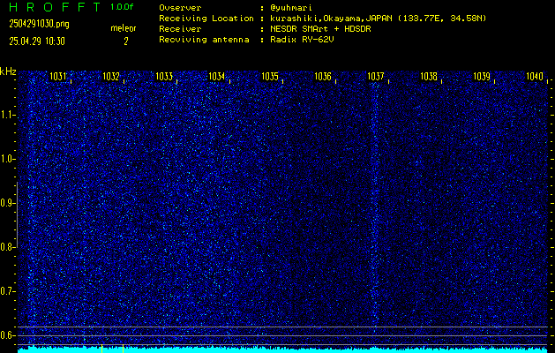The image size is (555, 353).
Task: Select the NESDR SMArt + HDSDR text
Action: (x=320, y=29)
